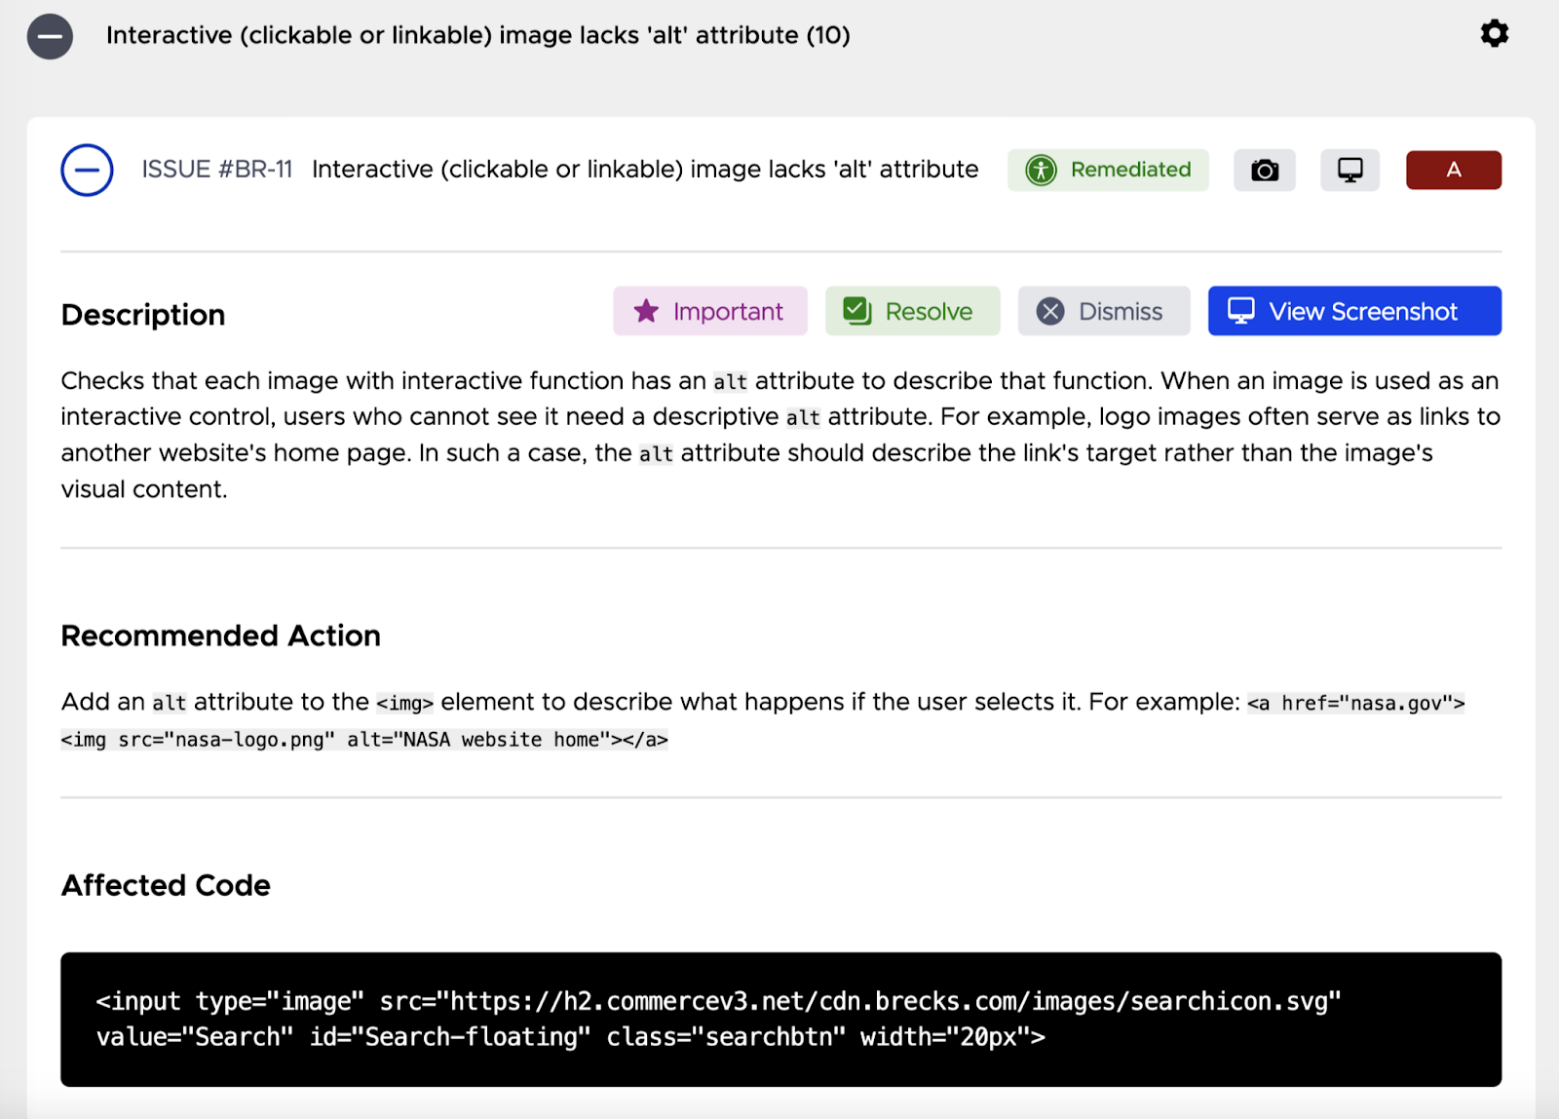The image size is (1559, 1119).
Task: Dismiss this accessibility issue
Action: point(1103,311)
